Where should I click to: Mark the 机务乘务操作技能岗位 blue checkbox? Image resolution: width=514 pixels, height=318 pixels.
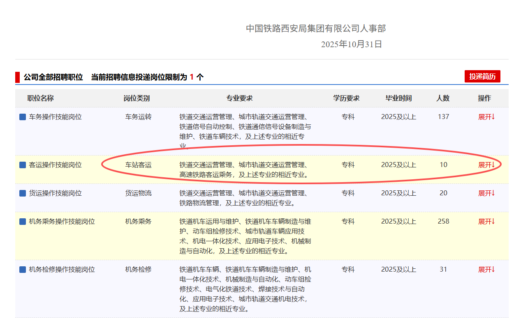click(x=23, y=222)
